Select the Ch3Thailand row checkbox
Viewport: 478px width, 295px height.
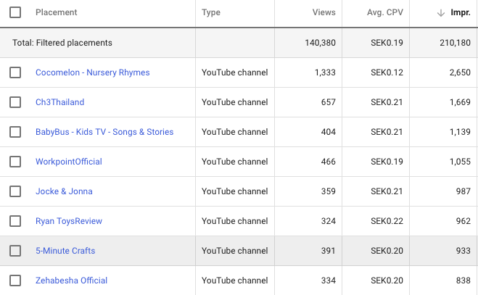point(15,102)
